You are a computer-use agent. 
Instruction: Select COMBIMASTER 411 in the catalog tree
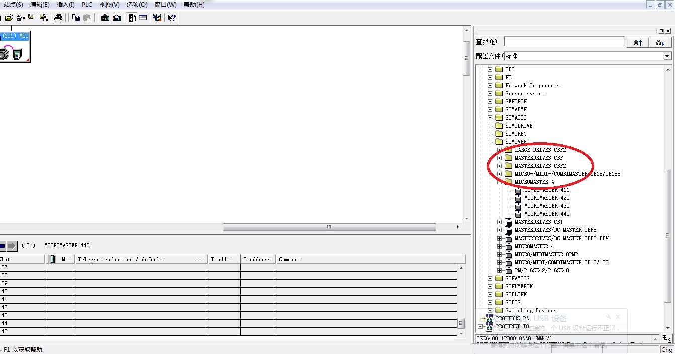tap(547, 190)
